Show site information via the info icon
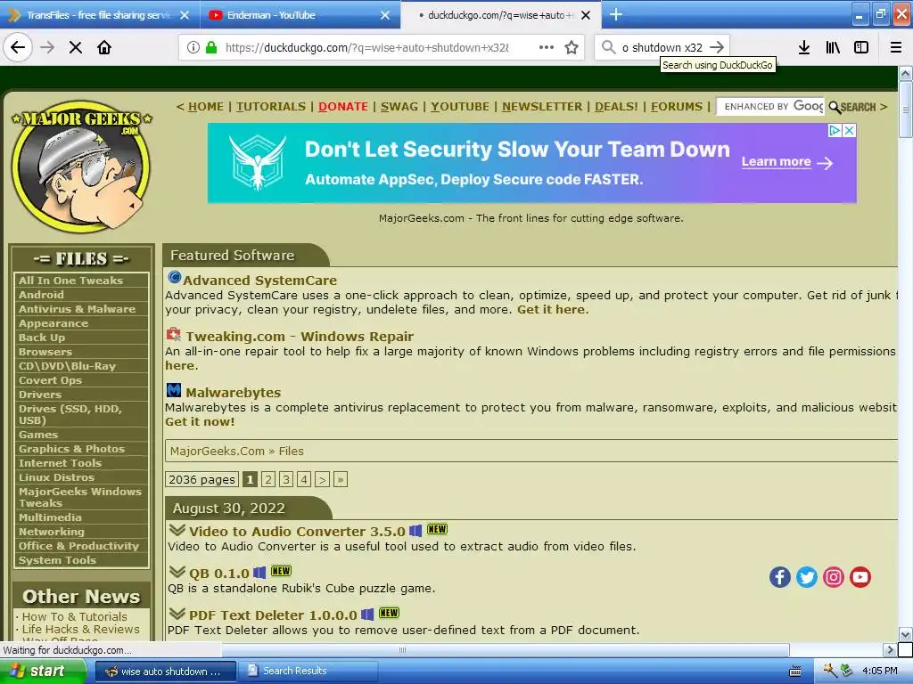913x684 pixels. [193, 47]
